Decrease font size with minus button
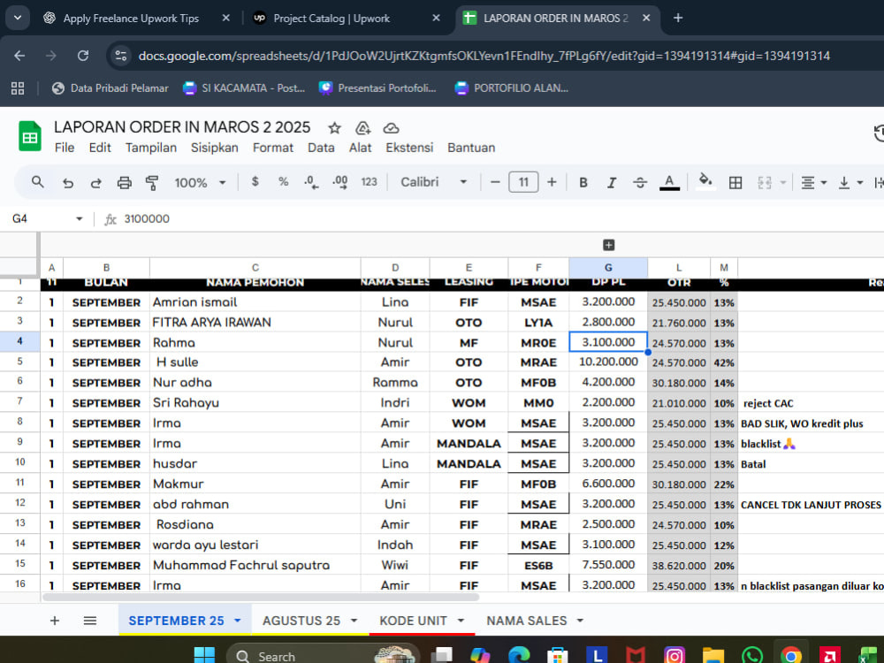Image resolution: width=884 pixels, height=663 pixels. point(495,182)
